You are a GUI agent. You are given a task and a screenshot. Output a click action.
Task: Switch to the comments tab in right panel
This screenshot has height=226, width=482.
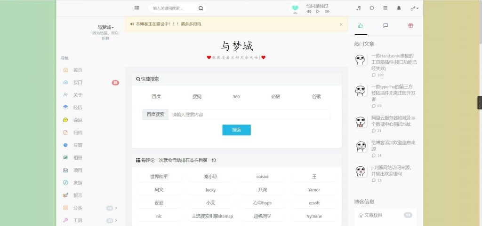pos(386,26)
